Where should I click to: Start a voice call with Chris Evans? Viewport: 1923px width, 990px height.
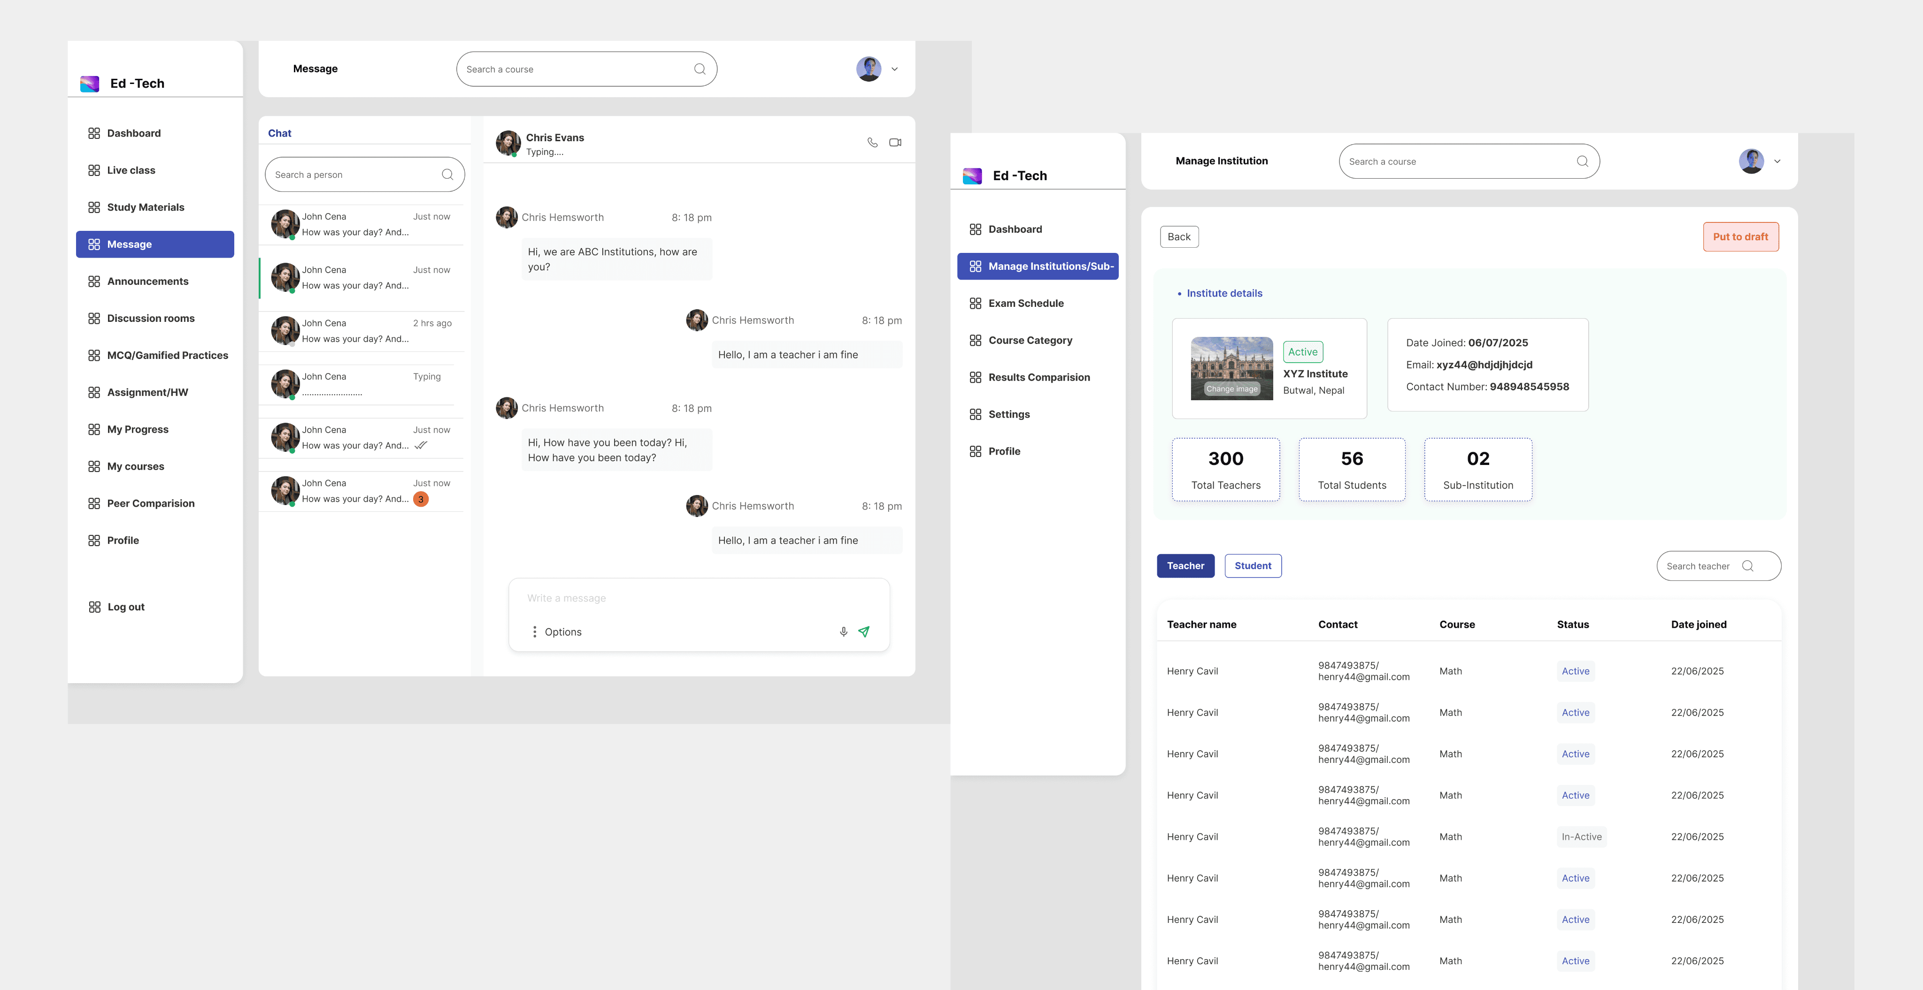872,143
